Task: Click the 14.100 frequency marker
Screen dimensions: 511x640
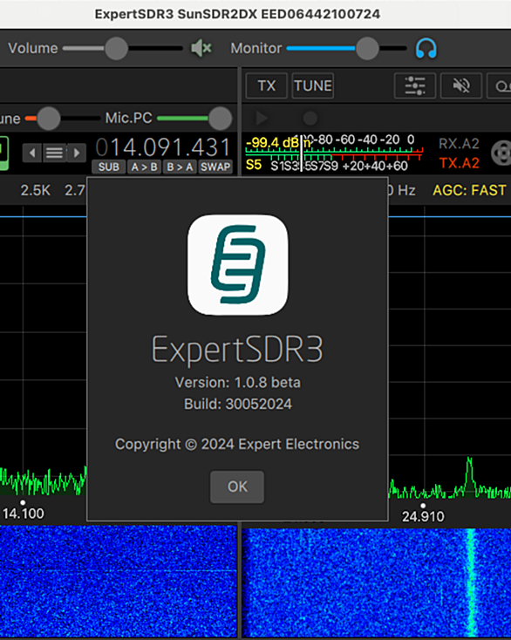Action: pyautogui.click(x=24, y=513)
